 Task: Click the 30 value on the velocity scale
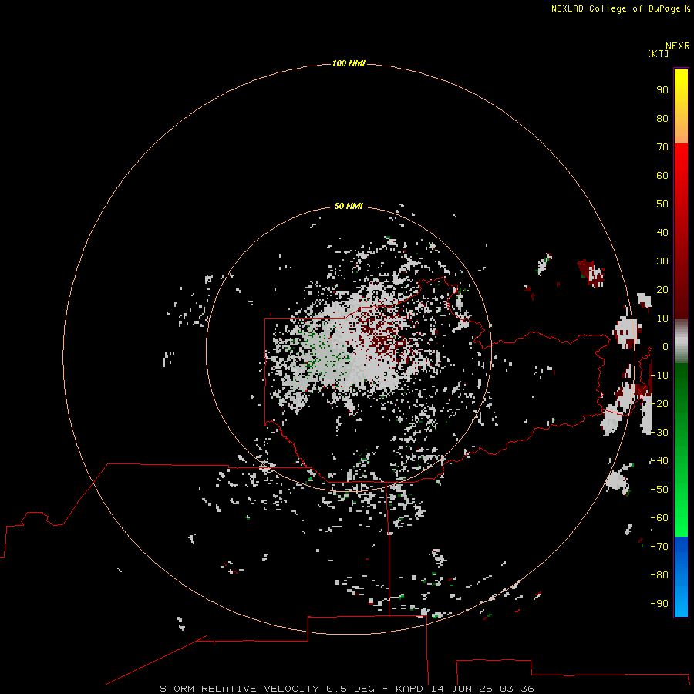pos(662,261)
